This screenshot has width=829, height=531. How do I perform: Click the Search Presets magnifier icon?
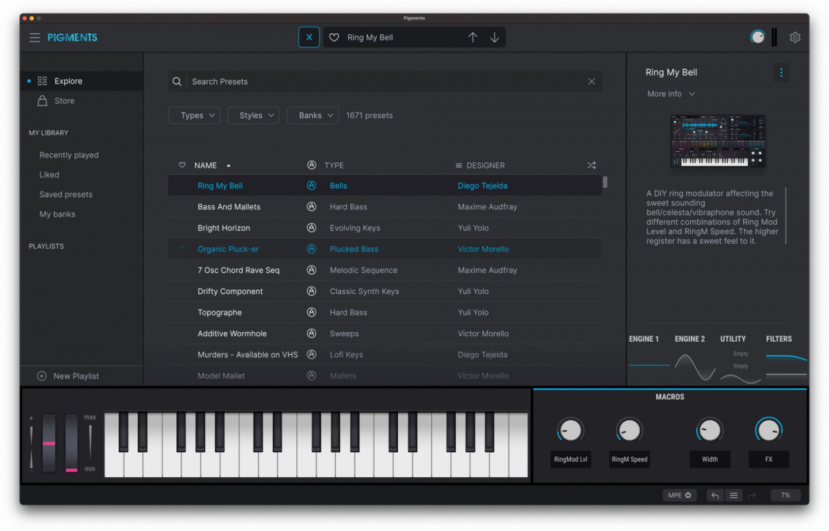coord(177,81)
